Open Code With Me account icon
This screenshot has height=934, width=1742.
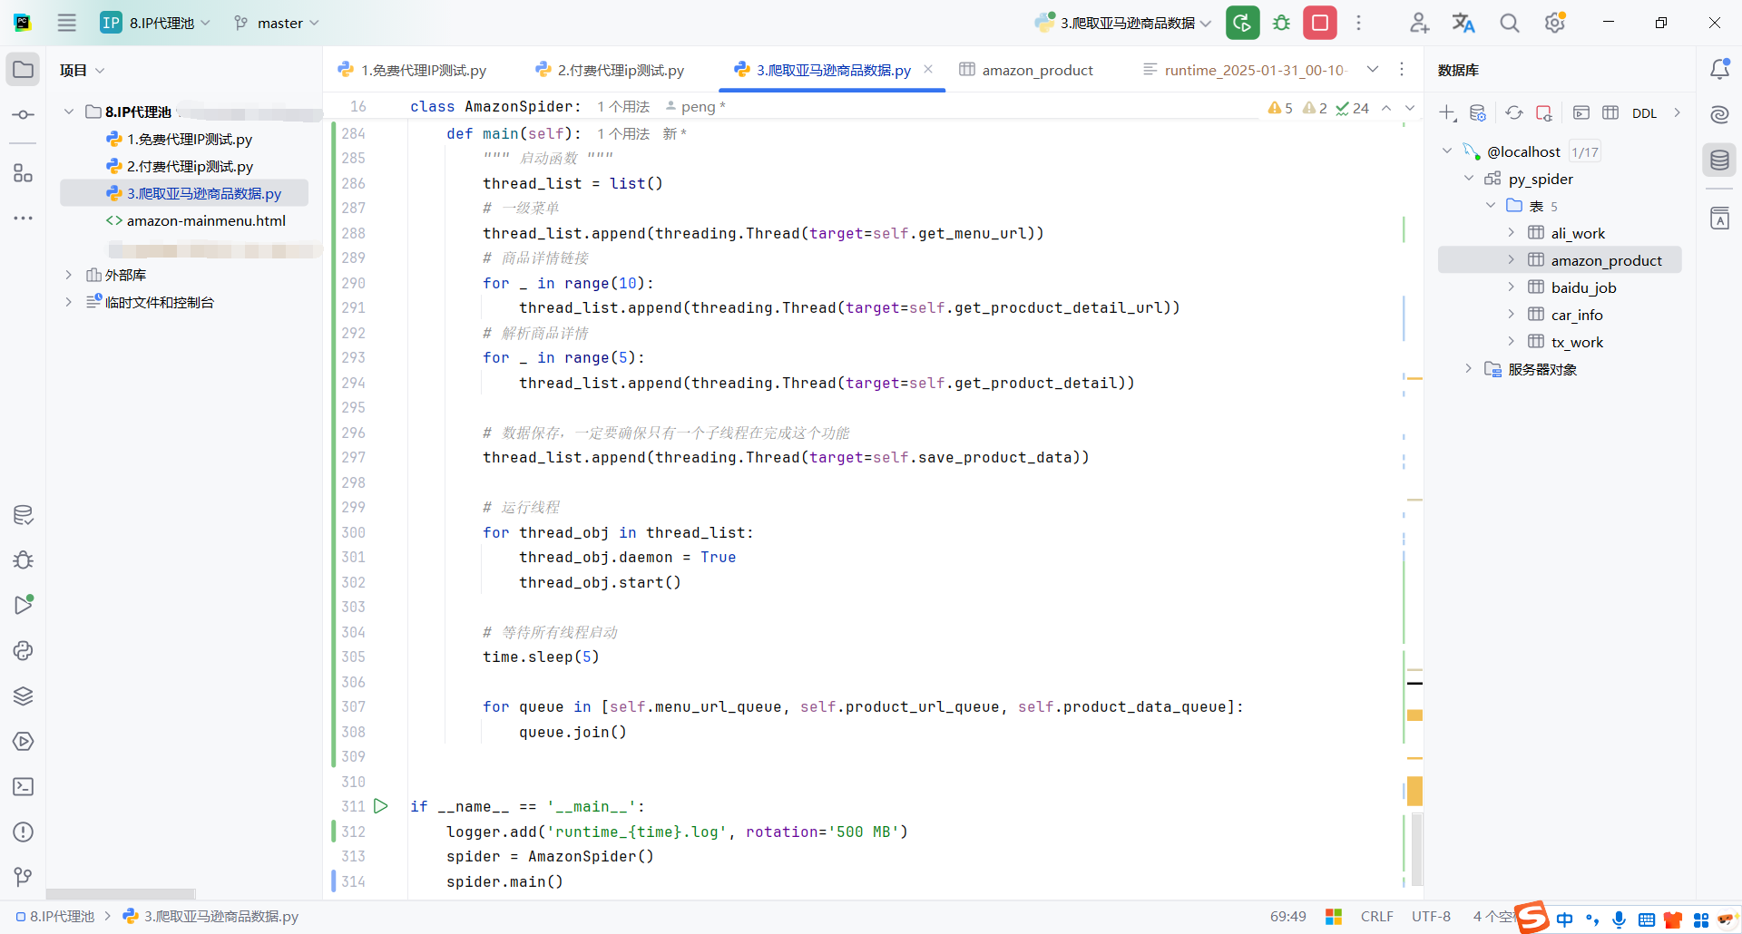(x=1419, y=23)
